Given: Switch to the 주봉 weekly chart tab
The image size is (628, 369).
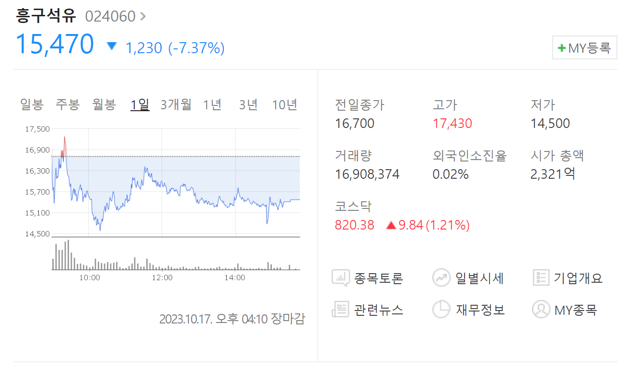Looking at the screenshot, I should [x=68, y=104].
